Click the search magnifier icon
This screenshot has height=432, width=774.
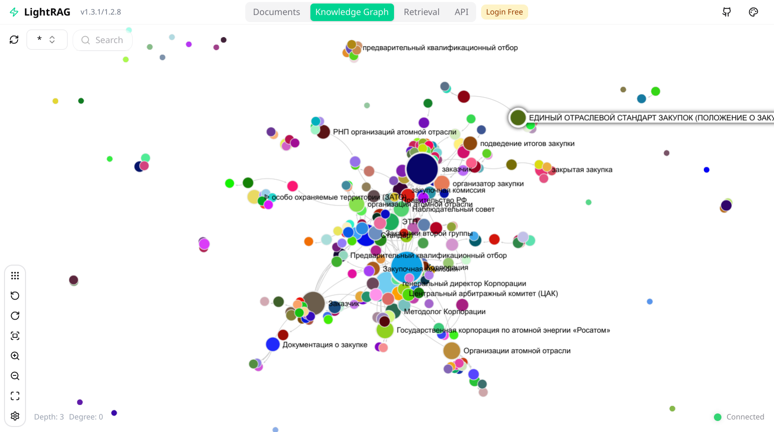(x=86, y=40)
